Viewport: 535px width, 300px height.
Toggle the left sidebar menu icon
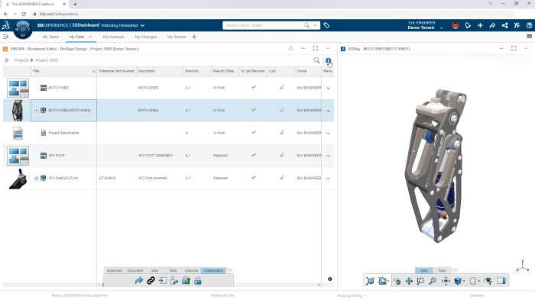tap(5, 37)
